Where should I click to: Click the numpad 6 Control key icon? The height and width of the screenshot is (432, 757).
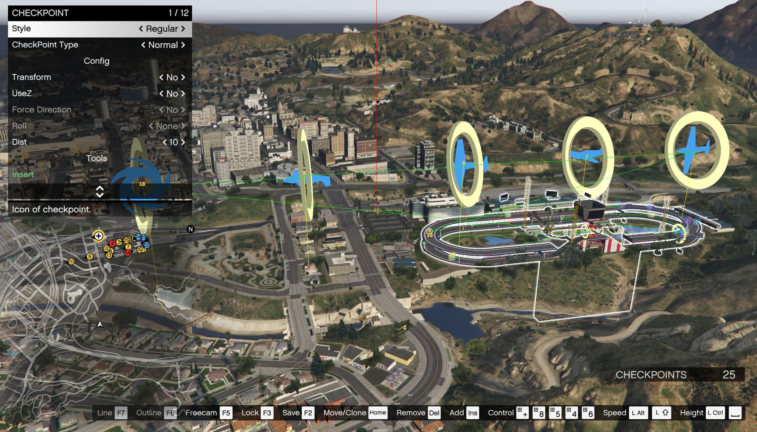[x=588, y=413]
